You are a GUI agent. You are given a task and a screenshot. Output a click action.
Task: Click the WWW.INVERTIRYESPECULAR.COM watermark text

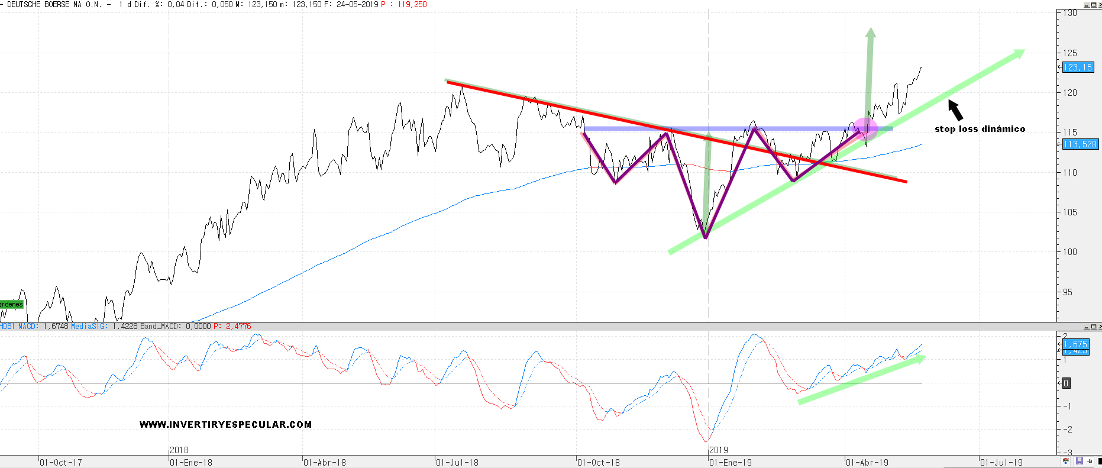pyautogui.click(x=225, y=424)
